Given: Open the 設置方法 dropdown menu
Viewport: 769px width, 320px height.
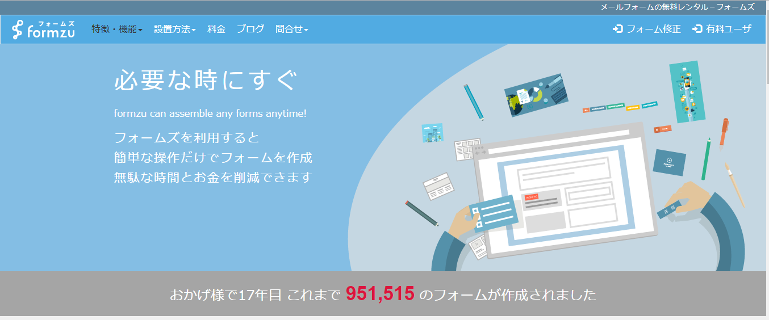Looking at the screenshot, I should (174, 30).
